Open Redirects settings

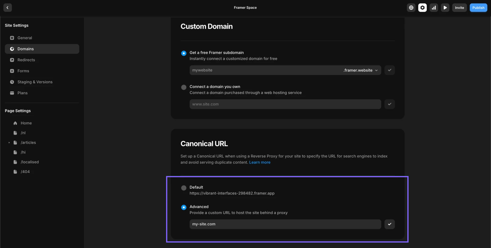pyautogui.click(x=42, y=60)
